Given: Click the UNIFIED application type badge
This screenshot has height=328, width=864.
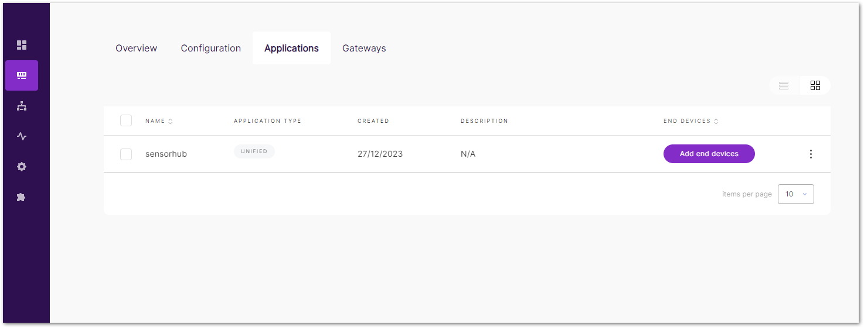Looking at the screenshot, I should (x=254, y=151).
